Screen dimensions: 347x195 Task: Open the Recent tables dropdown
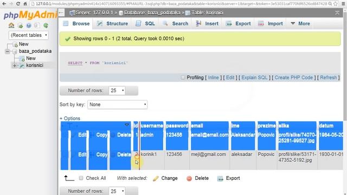[29, 35]
